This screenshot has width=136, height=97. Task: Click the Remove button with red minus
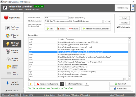pos(74,29)
